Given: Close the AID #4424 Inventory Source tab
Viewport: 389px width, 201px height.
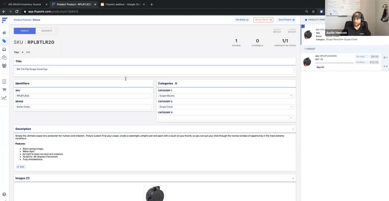Looking at the screenshot, I should pos(46,5).
